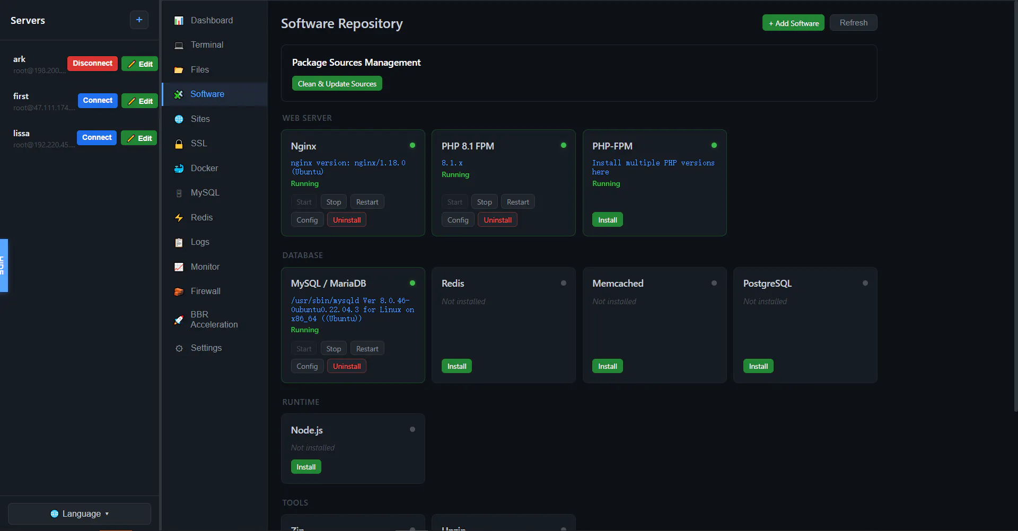
Task: Open the Terminal menu item
Action: tap(215, 45)
